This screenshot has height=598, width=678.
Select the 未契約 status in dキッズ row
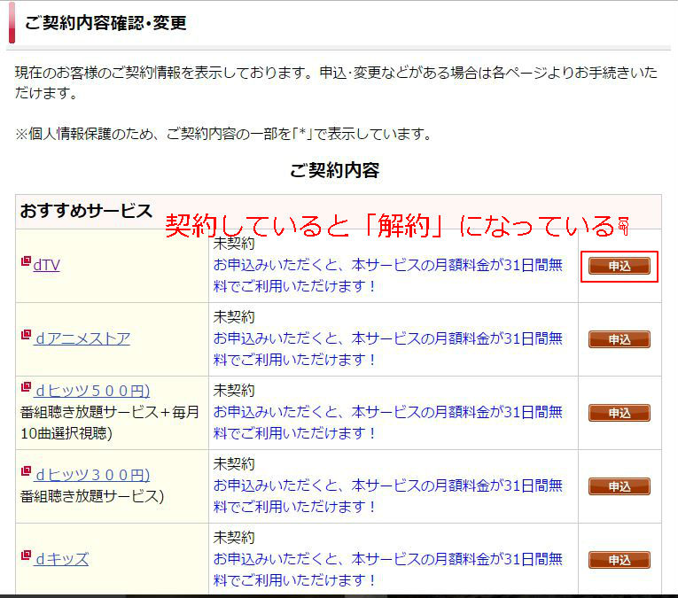pyautogui.click(x=234, y=538)
